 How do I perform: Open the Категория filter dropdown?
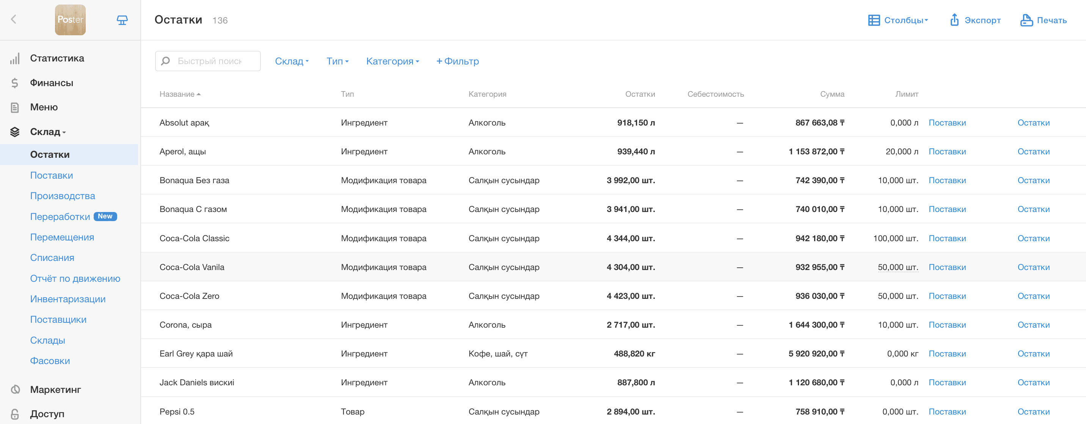(x=392, y=61)
